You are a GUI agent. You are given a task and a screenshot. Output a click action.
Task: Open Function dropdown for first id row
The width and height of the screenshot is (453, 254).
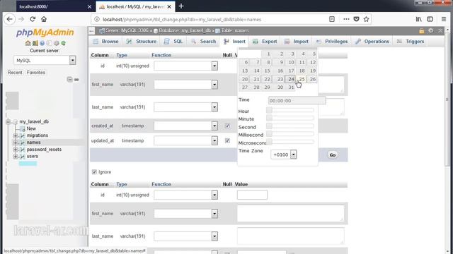[185, 66]
